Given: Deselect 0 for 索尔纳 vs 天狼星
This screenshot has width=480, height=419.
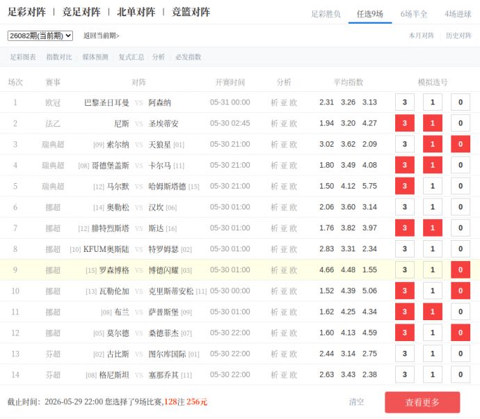Looking at the screenshot, I should coord(461,144).
